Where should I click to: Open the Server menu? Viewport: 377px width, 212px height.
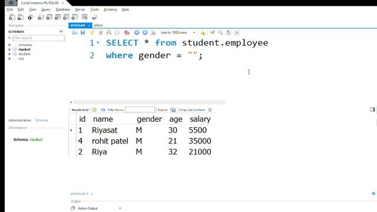[x=80, y=9]
